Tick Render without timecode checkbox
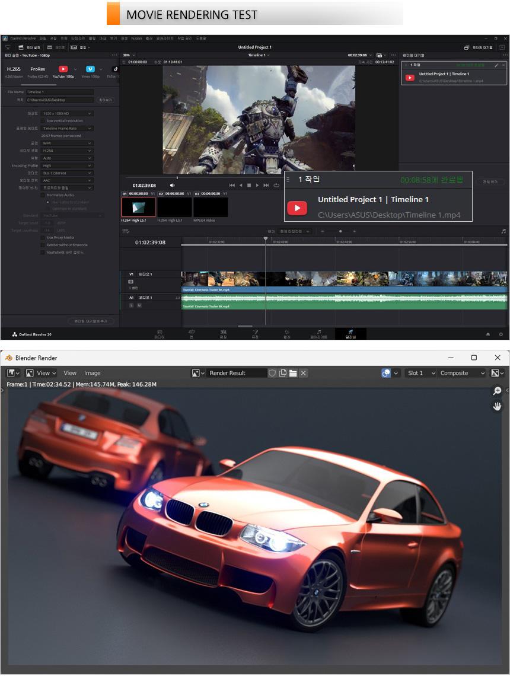Image resolution: width=510 pixels, height=676 pixels. pos(43,245)
